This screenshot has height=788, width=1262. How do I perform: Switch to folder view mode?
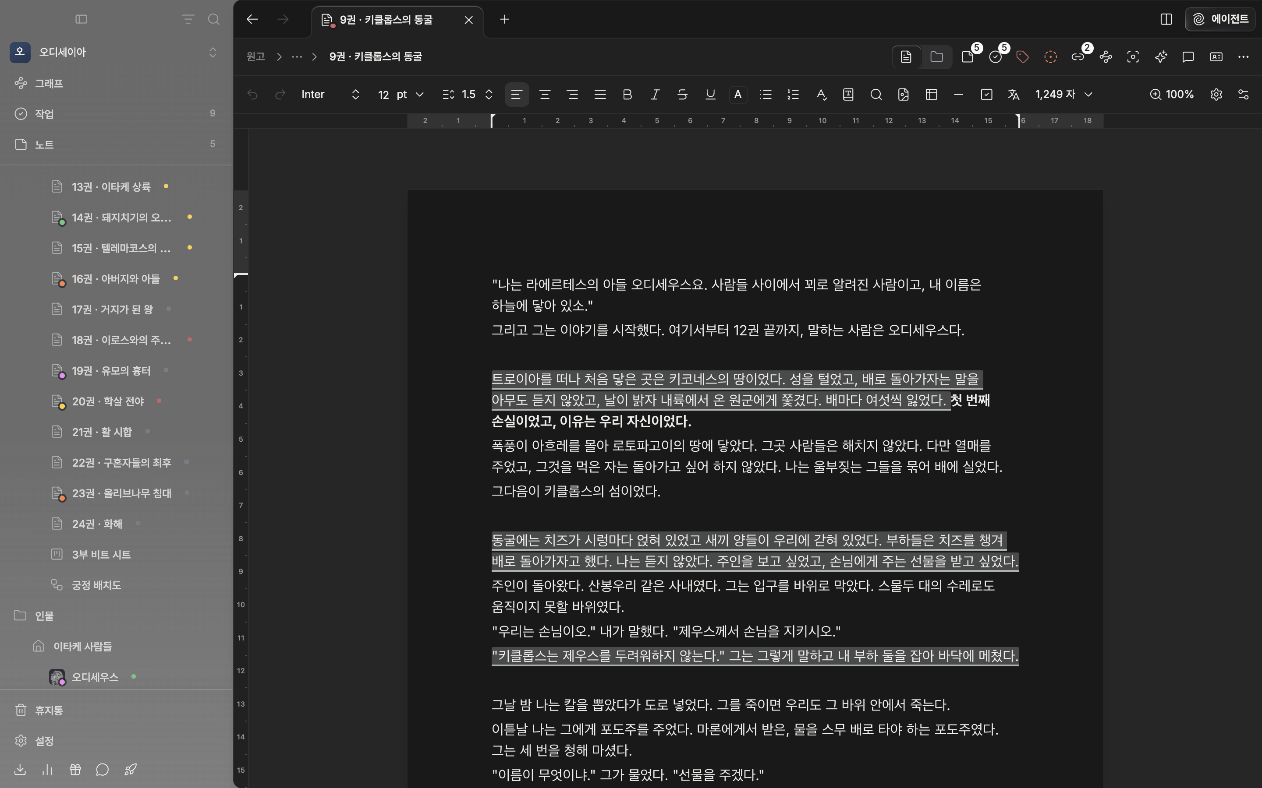coord(936,57)
